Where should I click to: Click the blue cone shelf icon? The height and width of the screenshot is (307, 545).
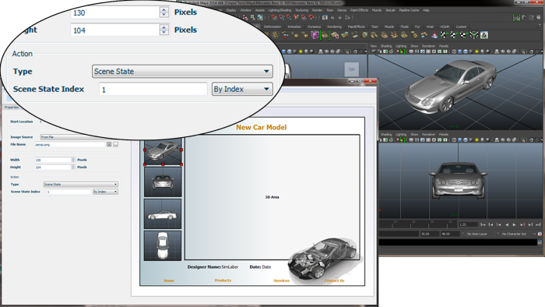pos(434,35)
